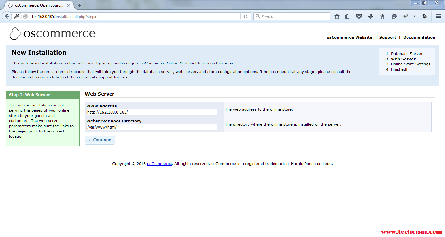The image size is (445, 237).
Task: Open the Pocket icon in toolbar
Action: [359, 16]
